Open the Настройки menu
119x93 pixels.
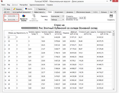tap(24, 5)
